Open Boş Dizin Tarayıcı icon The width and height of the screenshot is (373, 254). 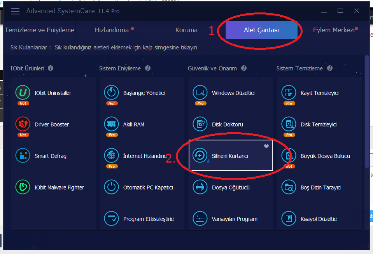[x=289, y=187]
